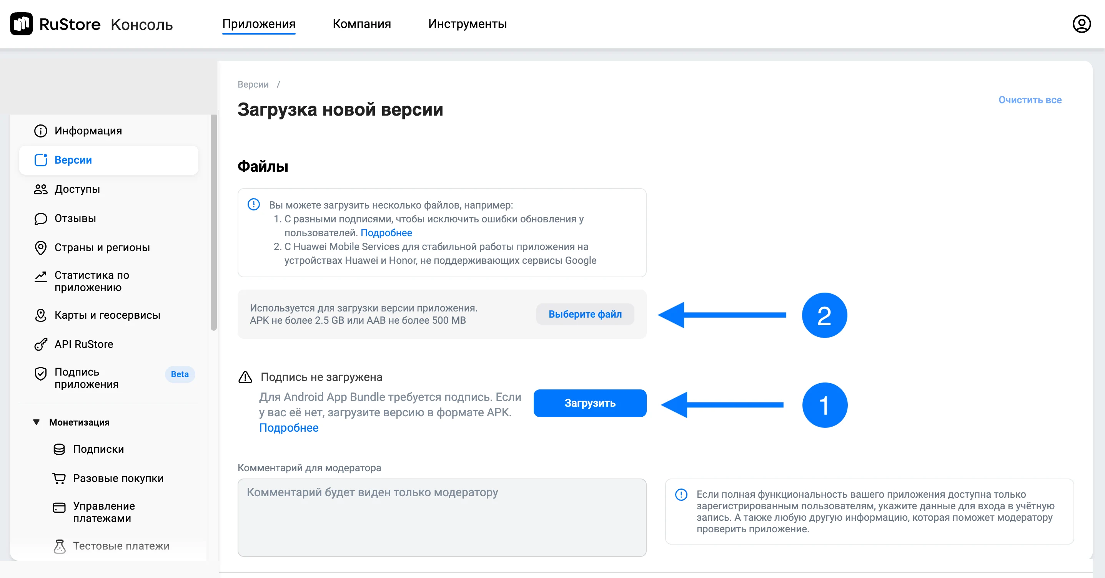The image size is (1105, 578).
Task: Click the Подпись приложения shield icon
Action: (x=41, y=374)
